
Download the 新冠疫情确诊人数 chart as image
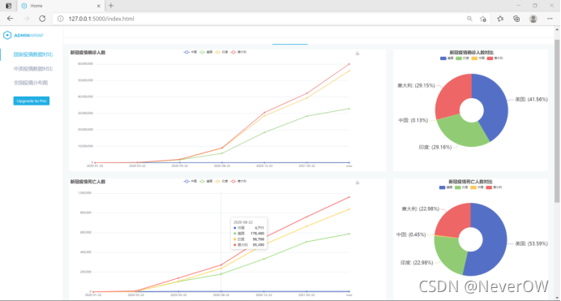point(357,54)
